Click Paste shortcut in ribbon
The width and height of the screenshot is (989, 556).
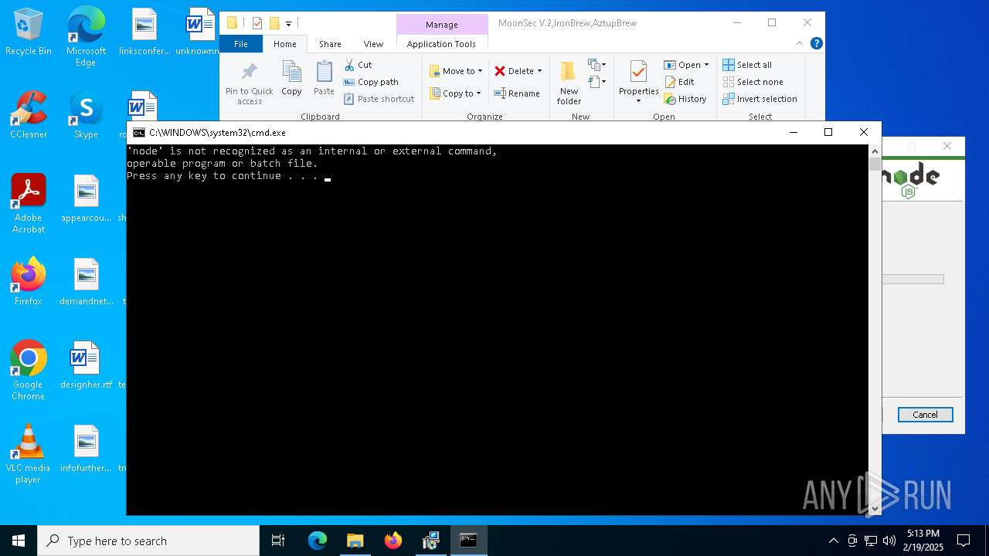click(x=379, y=99)
